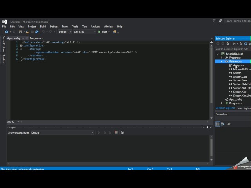Click the Property Pages wrench icon
Screen dimensions: 251x188
pos(229,124)
